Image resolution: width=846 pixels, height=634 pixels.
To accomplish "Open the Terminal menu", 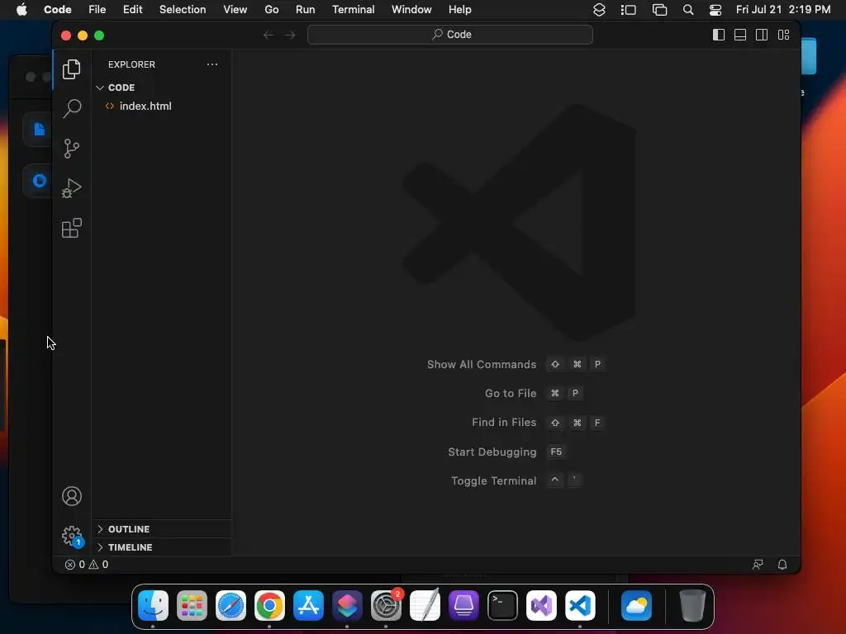I will point(354,10).
